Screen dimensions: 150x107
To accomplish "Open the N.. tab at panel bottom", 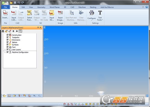I will 35,96.
